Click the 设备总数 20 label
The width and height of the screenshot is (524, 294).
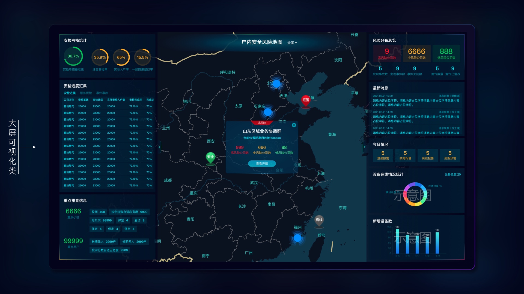click(452, 174)
